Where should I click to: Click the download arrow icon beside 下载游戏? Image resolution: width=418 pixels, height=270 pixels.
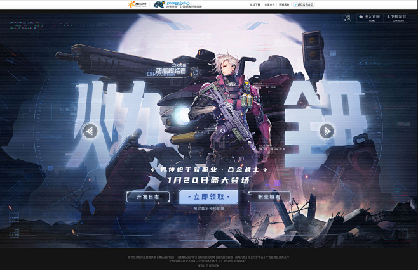(389, 17)
